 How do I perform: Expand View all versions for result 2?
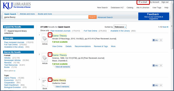(x=63, y=67)
